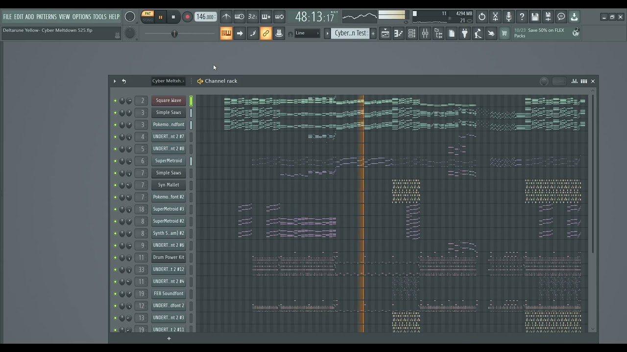Click the channel select LED of Square Wave
The width and height of the screenshot is (627, 352).
[x=191, y=101]
